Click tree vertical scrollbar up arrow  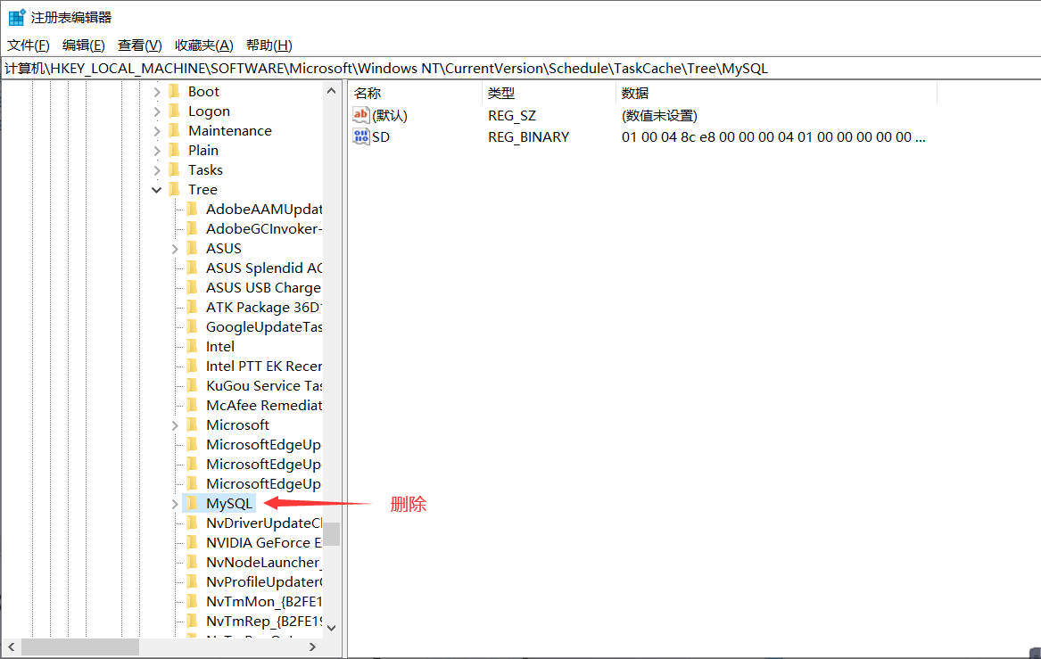[x=331, y=91]
